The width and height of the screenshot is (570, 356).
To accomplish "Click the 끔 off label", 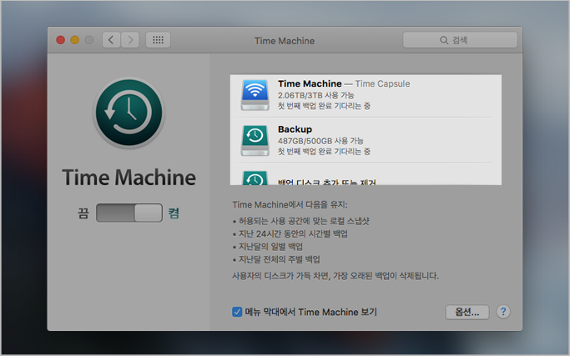I will pos(83,213).
